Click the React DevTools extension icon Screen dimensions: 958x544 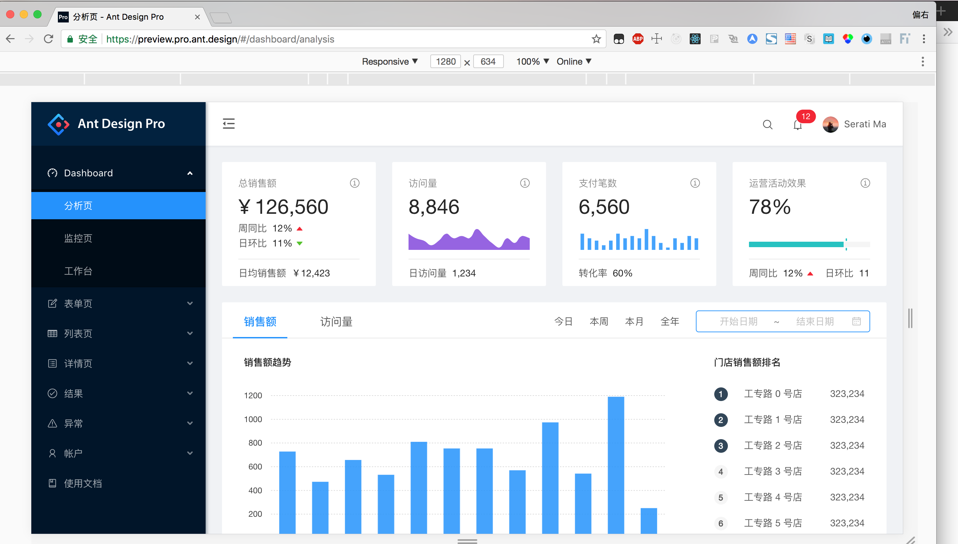pyautogui.click(x=695, y=39)
